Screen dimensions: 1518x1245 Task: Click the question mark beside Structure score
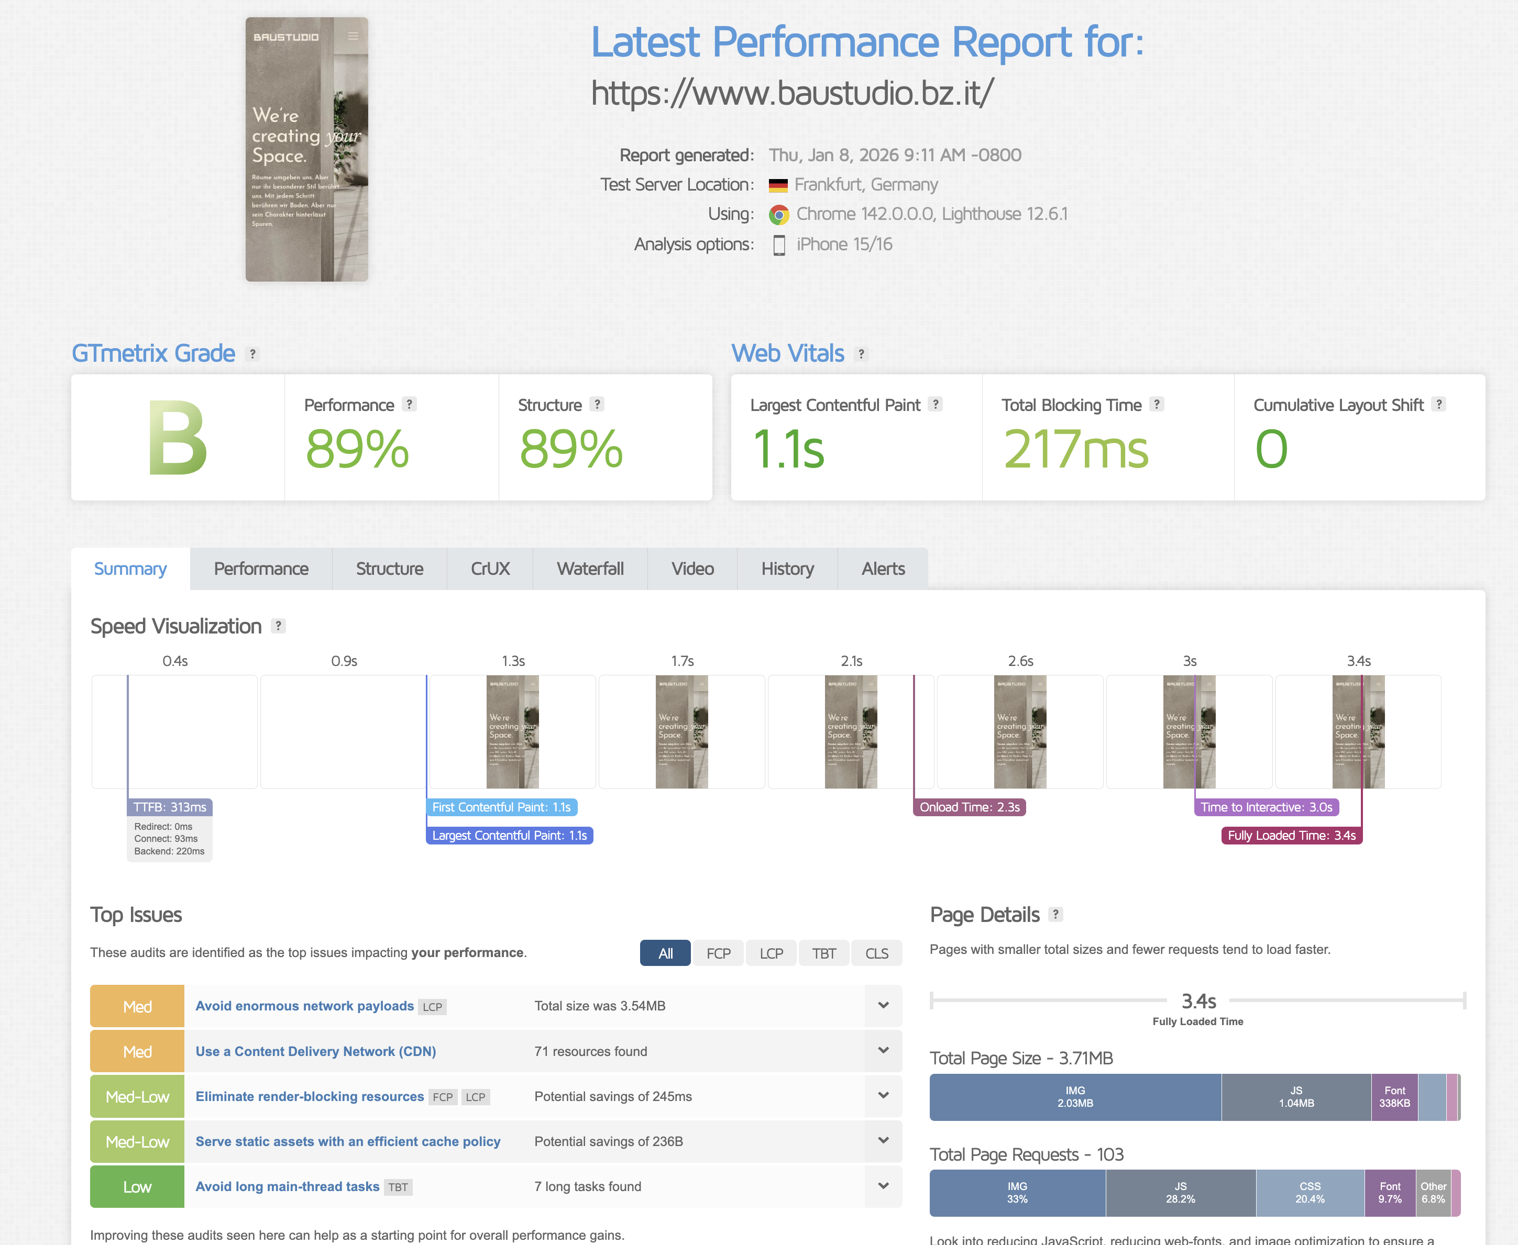coord(597,405)
